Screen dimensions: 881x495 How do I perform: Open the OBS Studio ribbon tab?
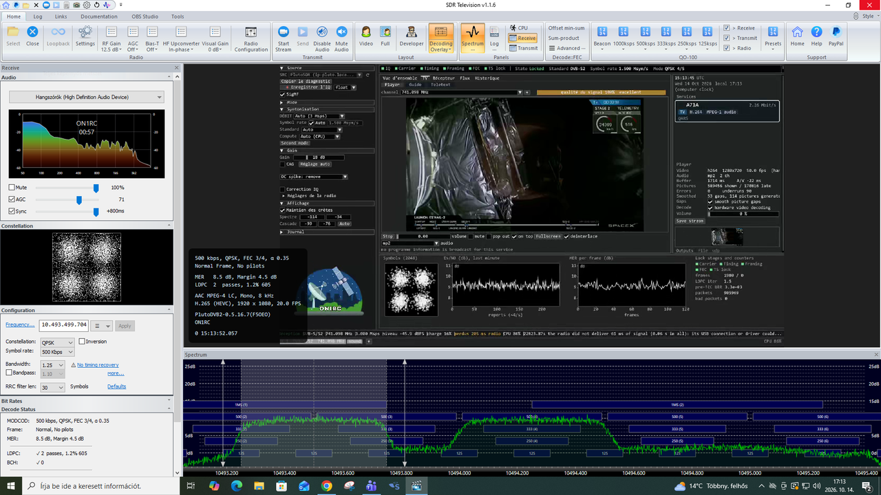tap(145, 16)
